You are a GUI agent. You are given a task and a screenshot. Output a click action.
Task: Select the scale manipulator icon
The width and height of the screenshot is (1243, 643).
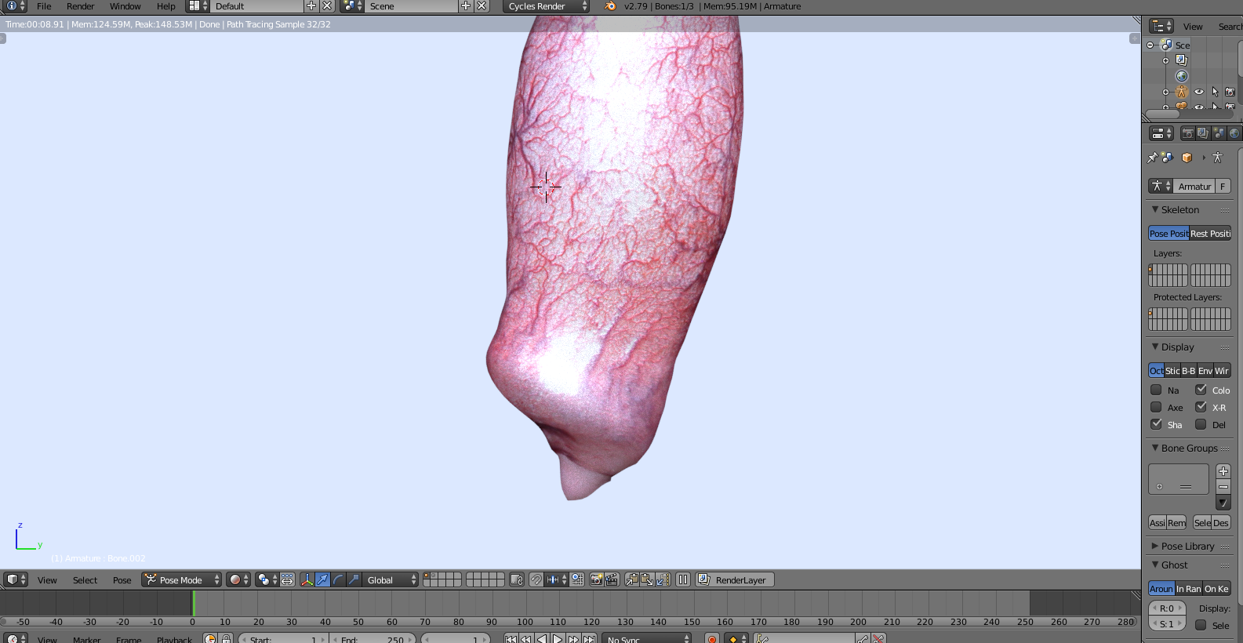pyautogui.click(x=354, y=579)
